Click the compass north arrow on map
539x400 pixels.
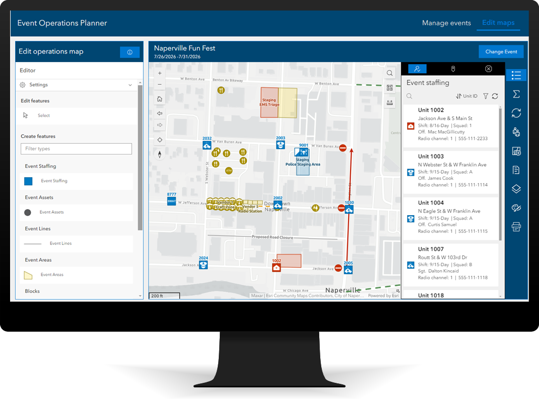[x=160, y=155]
